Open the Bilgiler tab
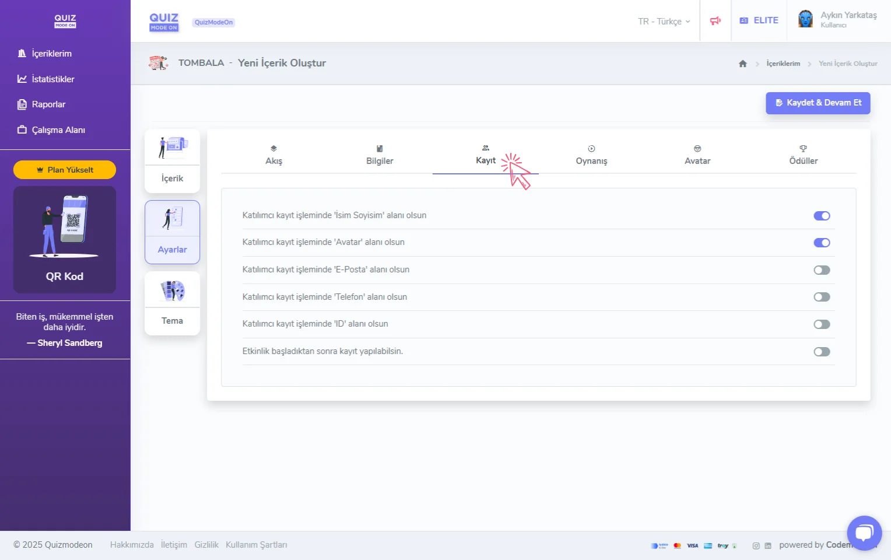Screen dimensions: 891x560 coord(380,156)
